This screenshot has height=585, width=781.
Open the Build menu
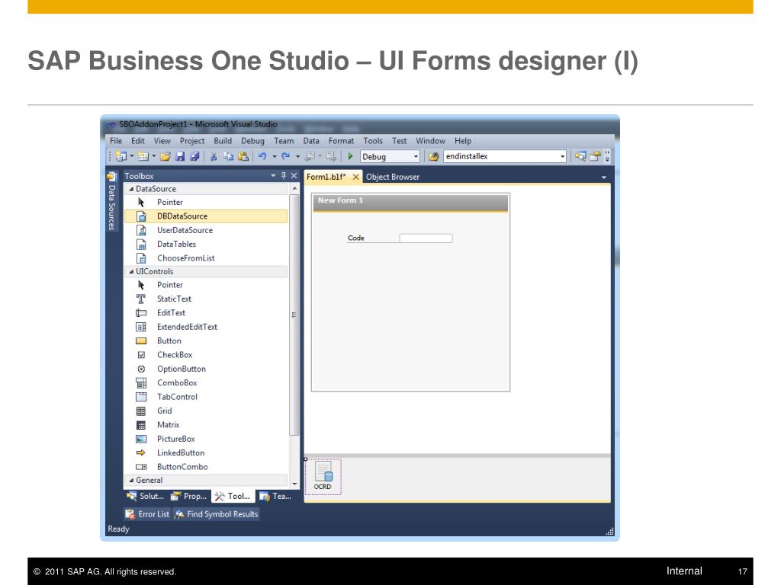[x=223, y=141]
